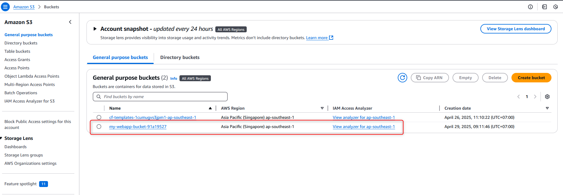
Task: Collapse the Storage Lens navigation group
Action: click(1, 138)
